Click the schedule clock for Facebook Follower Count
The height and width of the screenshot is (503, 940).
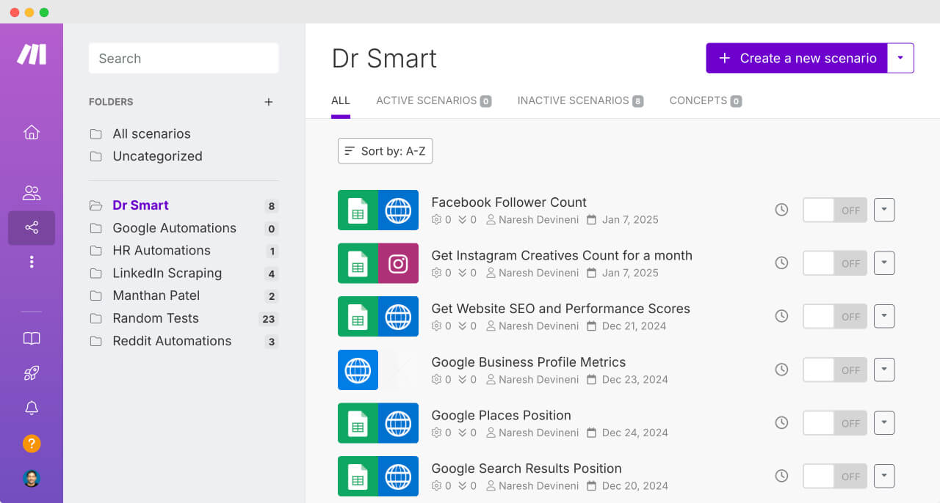[x=781, y=210]
